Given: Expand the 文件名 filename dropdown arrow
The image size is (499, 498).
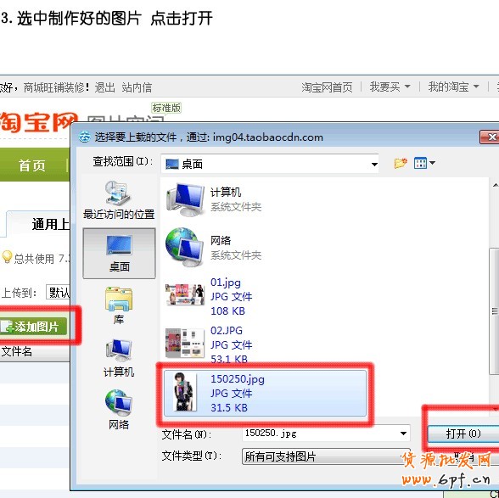Looking at the screenshot, I should coord(403,434).
